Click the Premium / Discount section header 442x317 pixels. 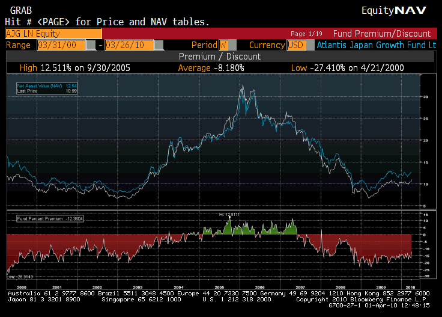[220, 57]
